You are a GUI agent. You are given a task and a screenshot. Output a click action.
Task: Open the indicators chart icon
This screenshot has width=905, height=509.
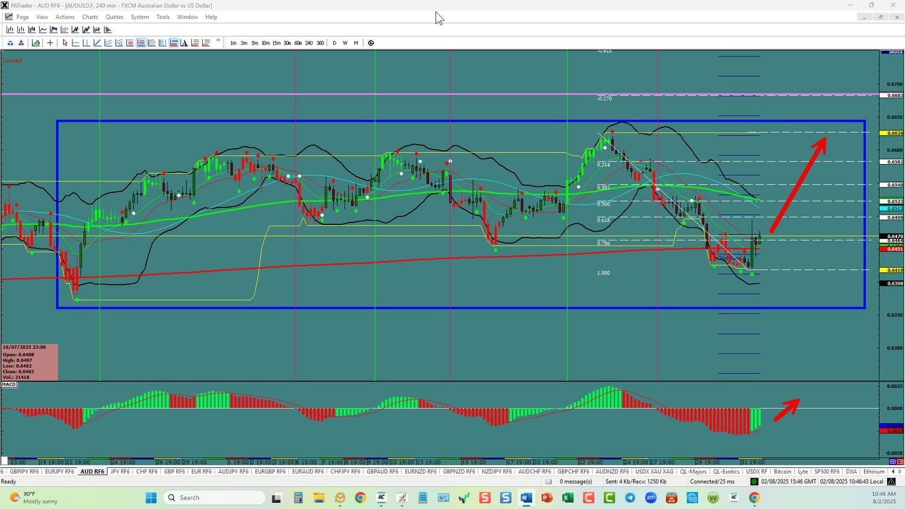coord(36,43)
